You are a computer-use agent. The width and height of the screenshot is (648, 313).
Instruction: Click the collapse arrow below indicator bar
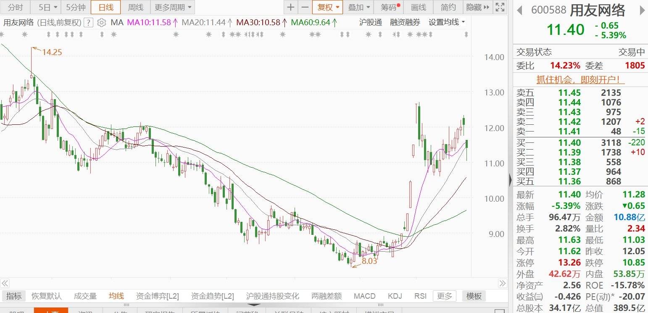coord(254,305)
